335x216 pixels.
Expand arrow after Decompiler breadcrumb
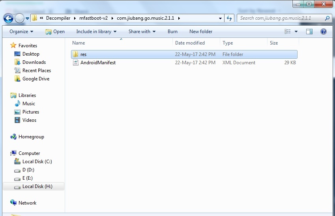tap(75, 19)
